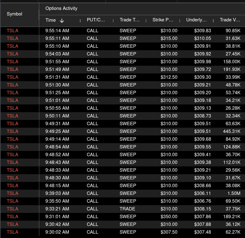
Task: Click the 62.27K trade value cell
Action: (233, 232)
